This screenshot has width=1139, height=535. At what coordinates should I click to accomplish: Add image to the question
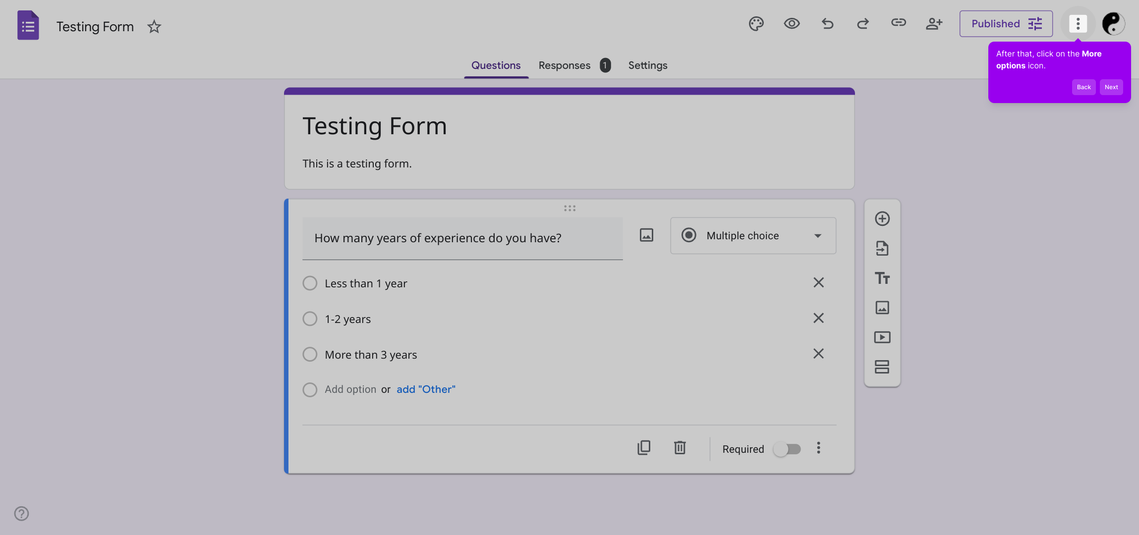point(646,235)
